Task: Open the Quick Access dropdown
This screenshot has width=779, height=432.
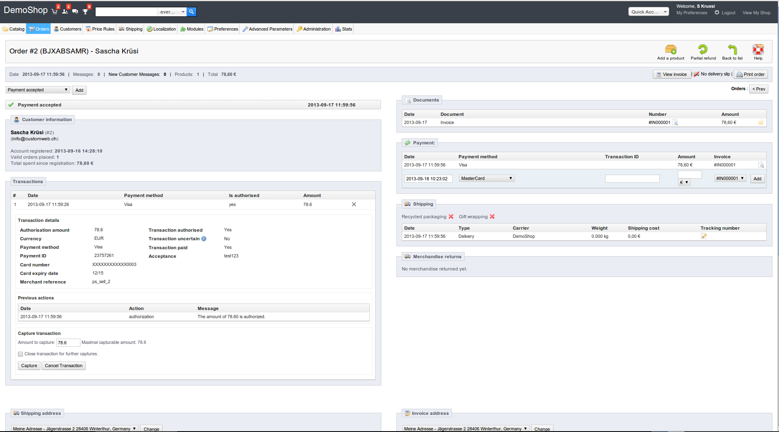Action: click(648, 12)
